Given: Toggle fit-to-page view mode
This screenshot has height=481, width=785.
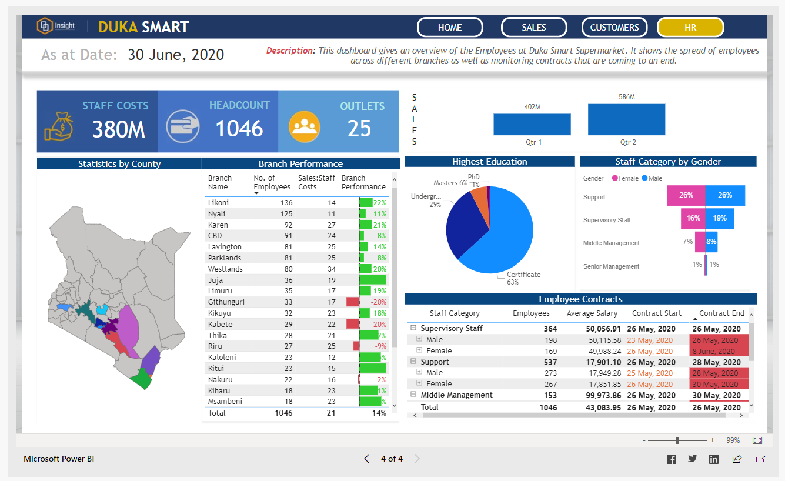Looking at the screenshot, I should [756, 439].
